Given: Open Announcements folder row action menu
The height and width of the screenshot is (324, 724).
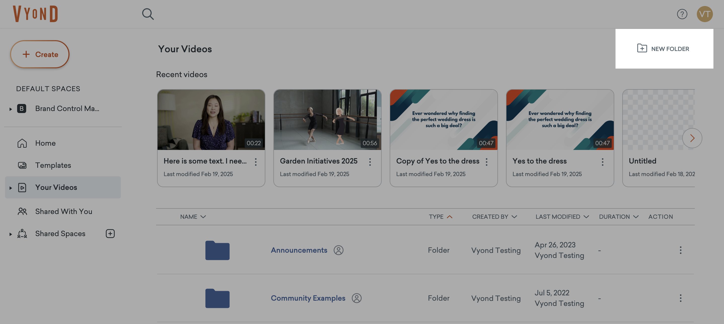Looking at the screenshot, I should 680,250.
